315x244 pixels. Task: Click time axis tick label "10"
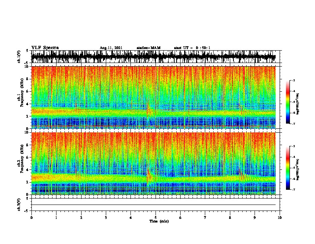280,218
